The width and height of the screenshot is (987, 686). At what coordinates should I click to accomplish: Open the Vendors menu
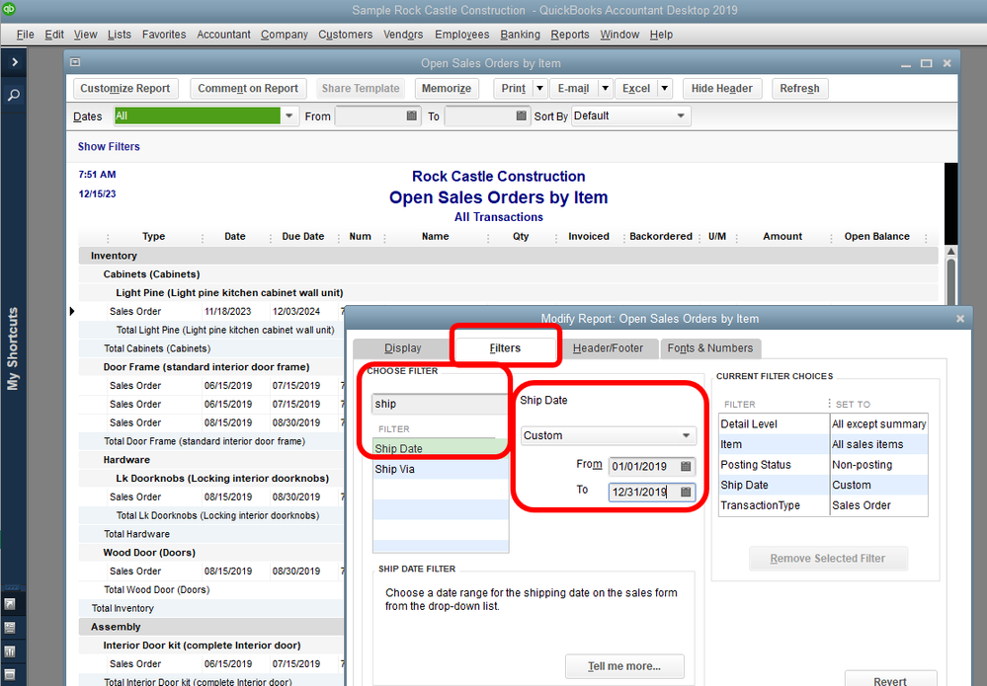403,35
